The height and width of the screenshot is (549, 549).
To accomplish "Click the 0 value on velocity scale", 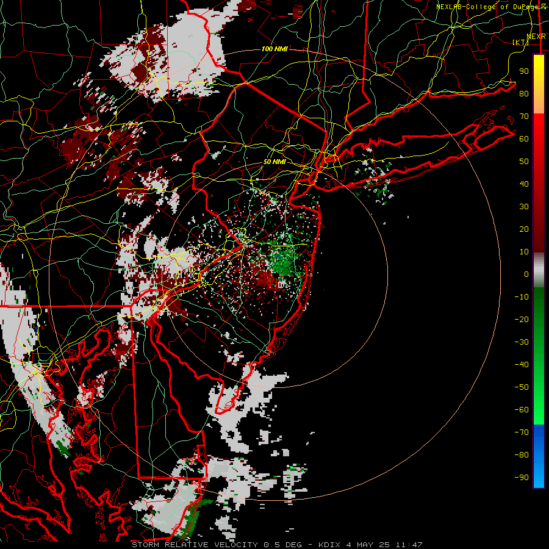I will tap(526, 274).
